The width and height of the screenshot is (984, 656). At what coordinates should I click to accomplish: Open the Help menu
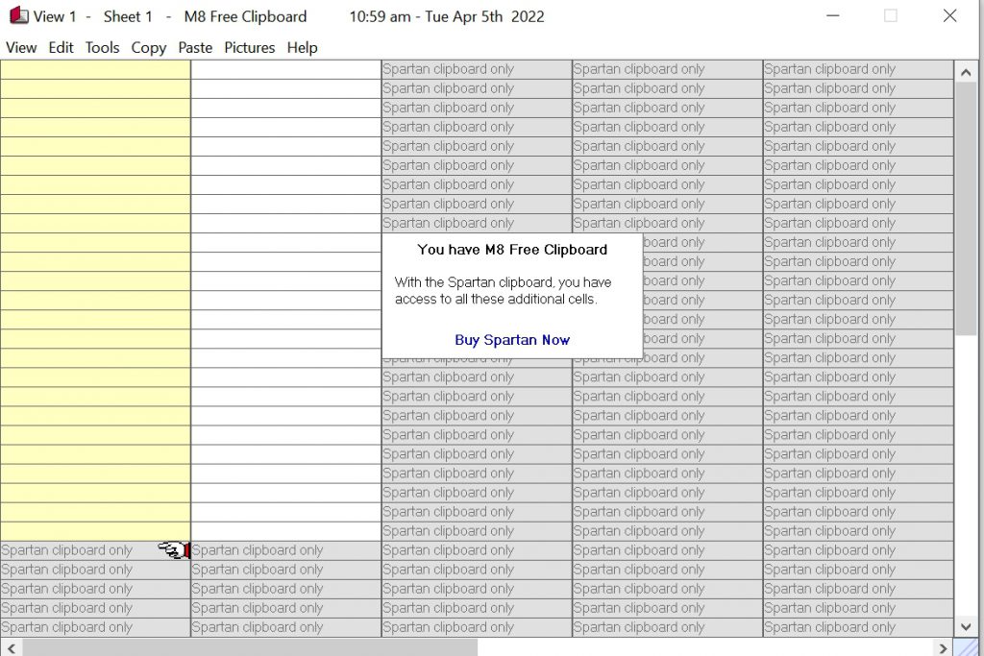tap(302, 47)
